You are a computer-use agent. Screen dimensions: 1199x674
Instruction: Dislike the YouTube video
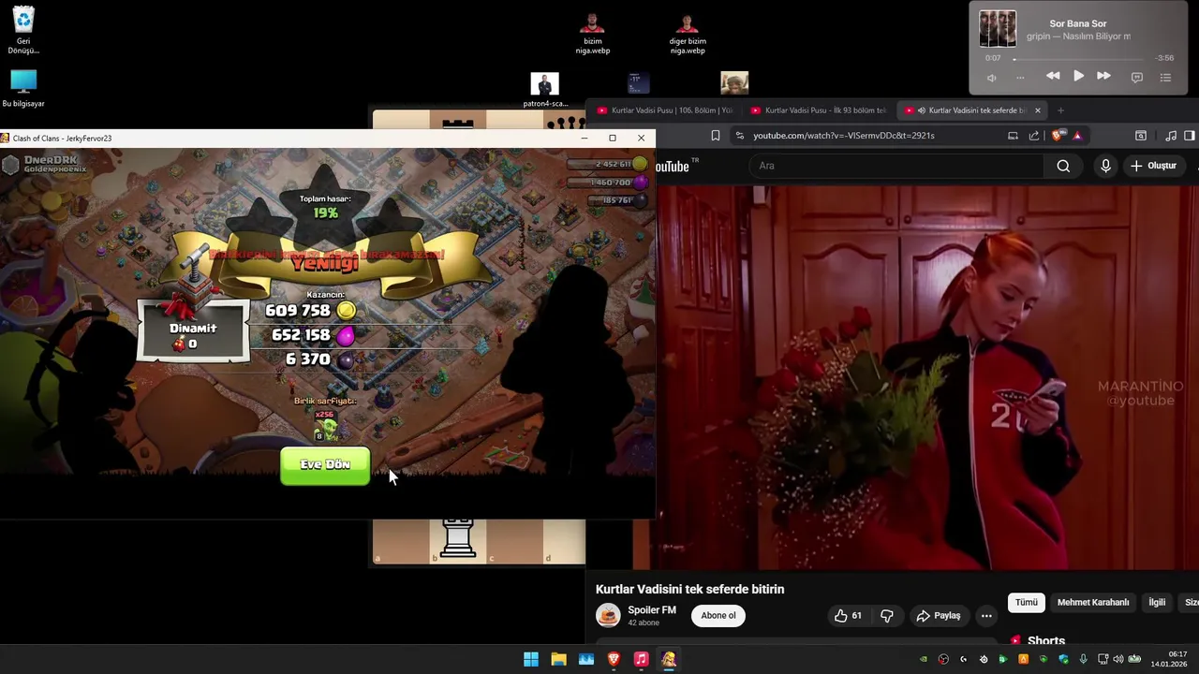point(887,615)
